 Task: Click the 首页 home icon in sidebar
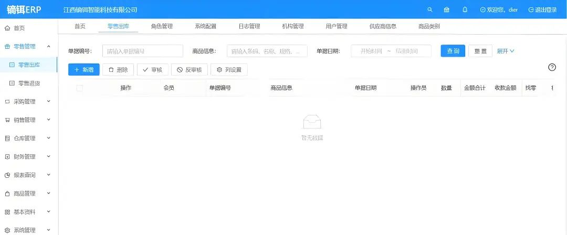click(7, 28)
